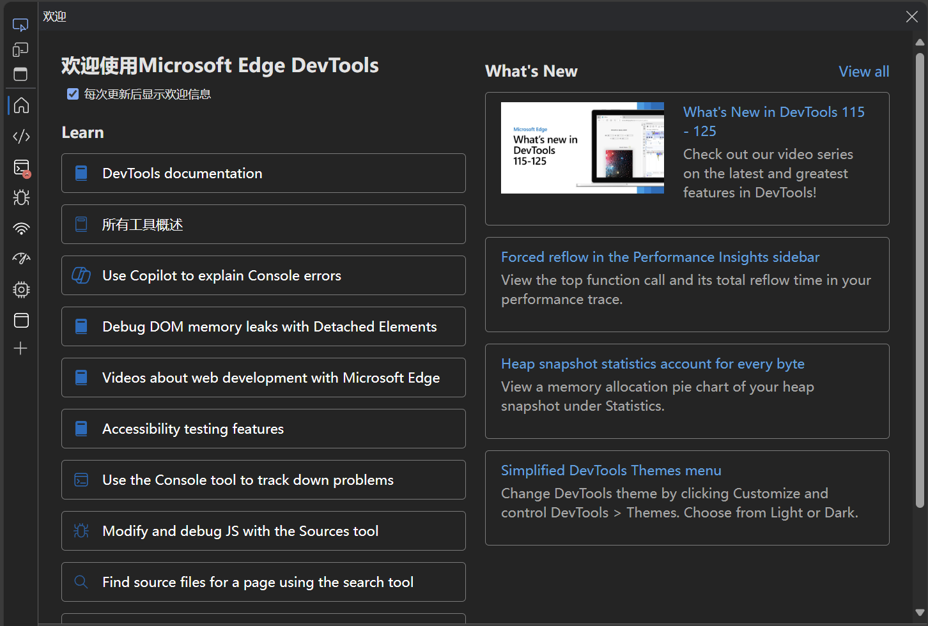Image resolution: width=928 pixels, height=626 pixels.
Task: Click the scrollbar down arrow
Action: (x=920, y=613)
